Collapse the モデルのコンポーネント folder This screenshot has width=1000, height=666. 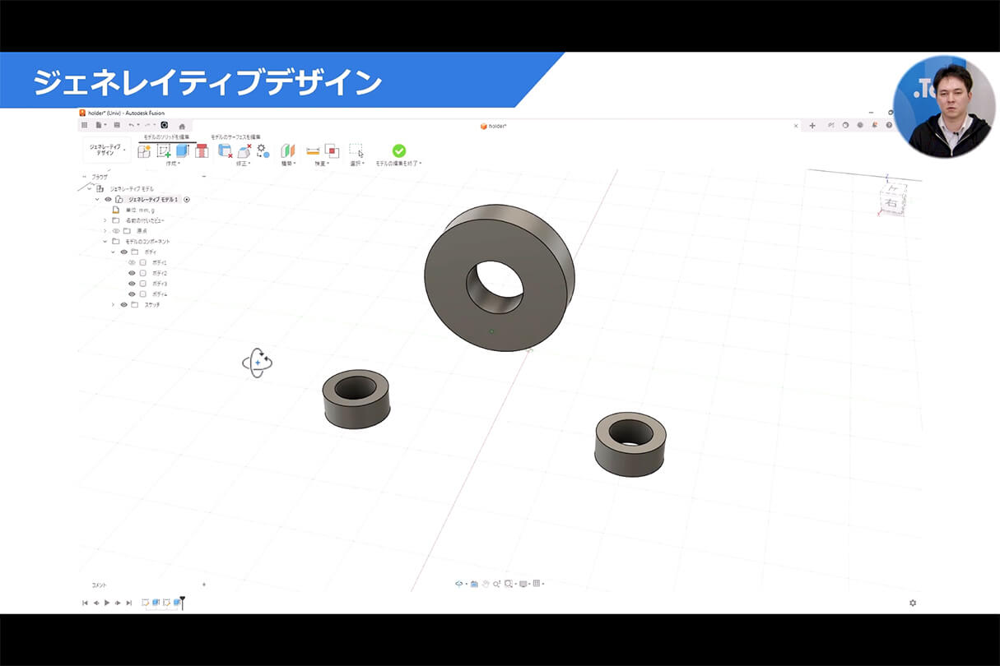tap(105, 242)
